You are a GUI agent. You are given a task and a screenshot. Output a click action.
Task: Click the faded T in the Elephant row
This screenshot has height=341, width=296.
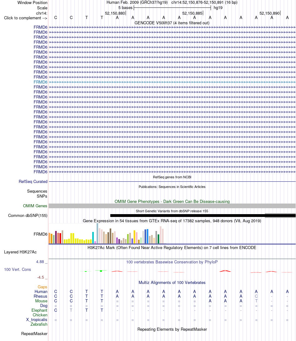[71, 310]
